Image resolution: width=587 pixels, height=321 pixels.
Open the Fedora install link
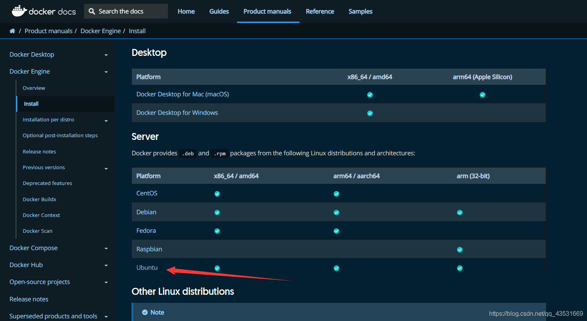(146, 230)
